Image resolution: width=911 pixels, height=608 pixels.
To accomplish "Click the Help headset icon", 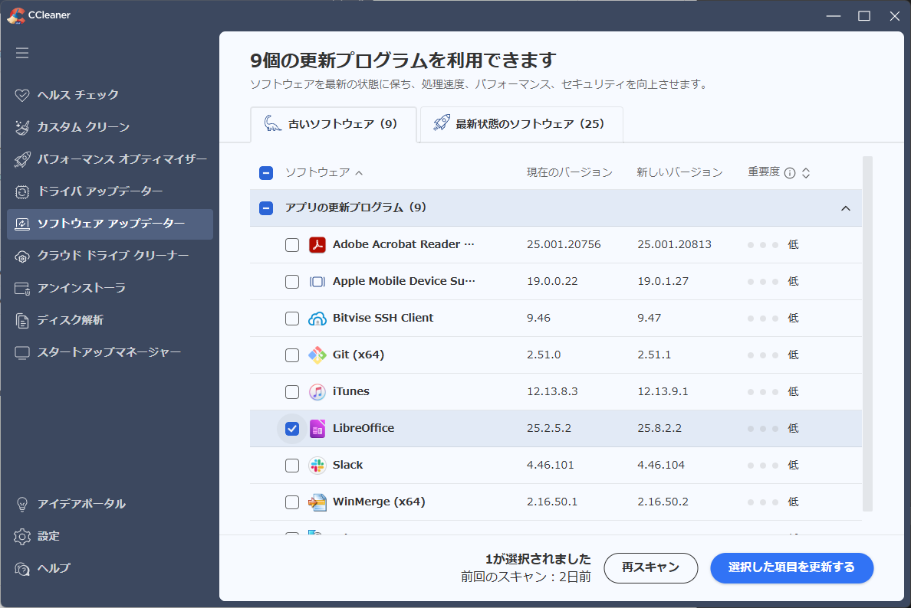I will (x=22, y=568).
